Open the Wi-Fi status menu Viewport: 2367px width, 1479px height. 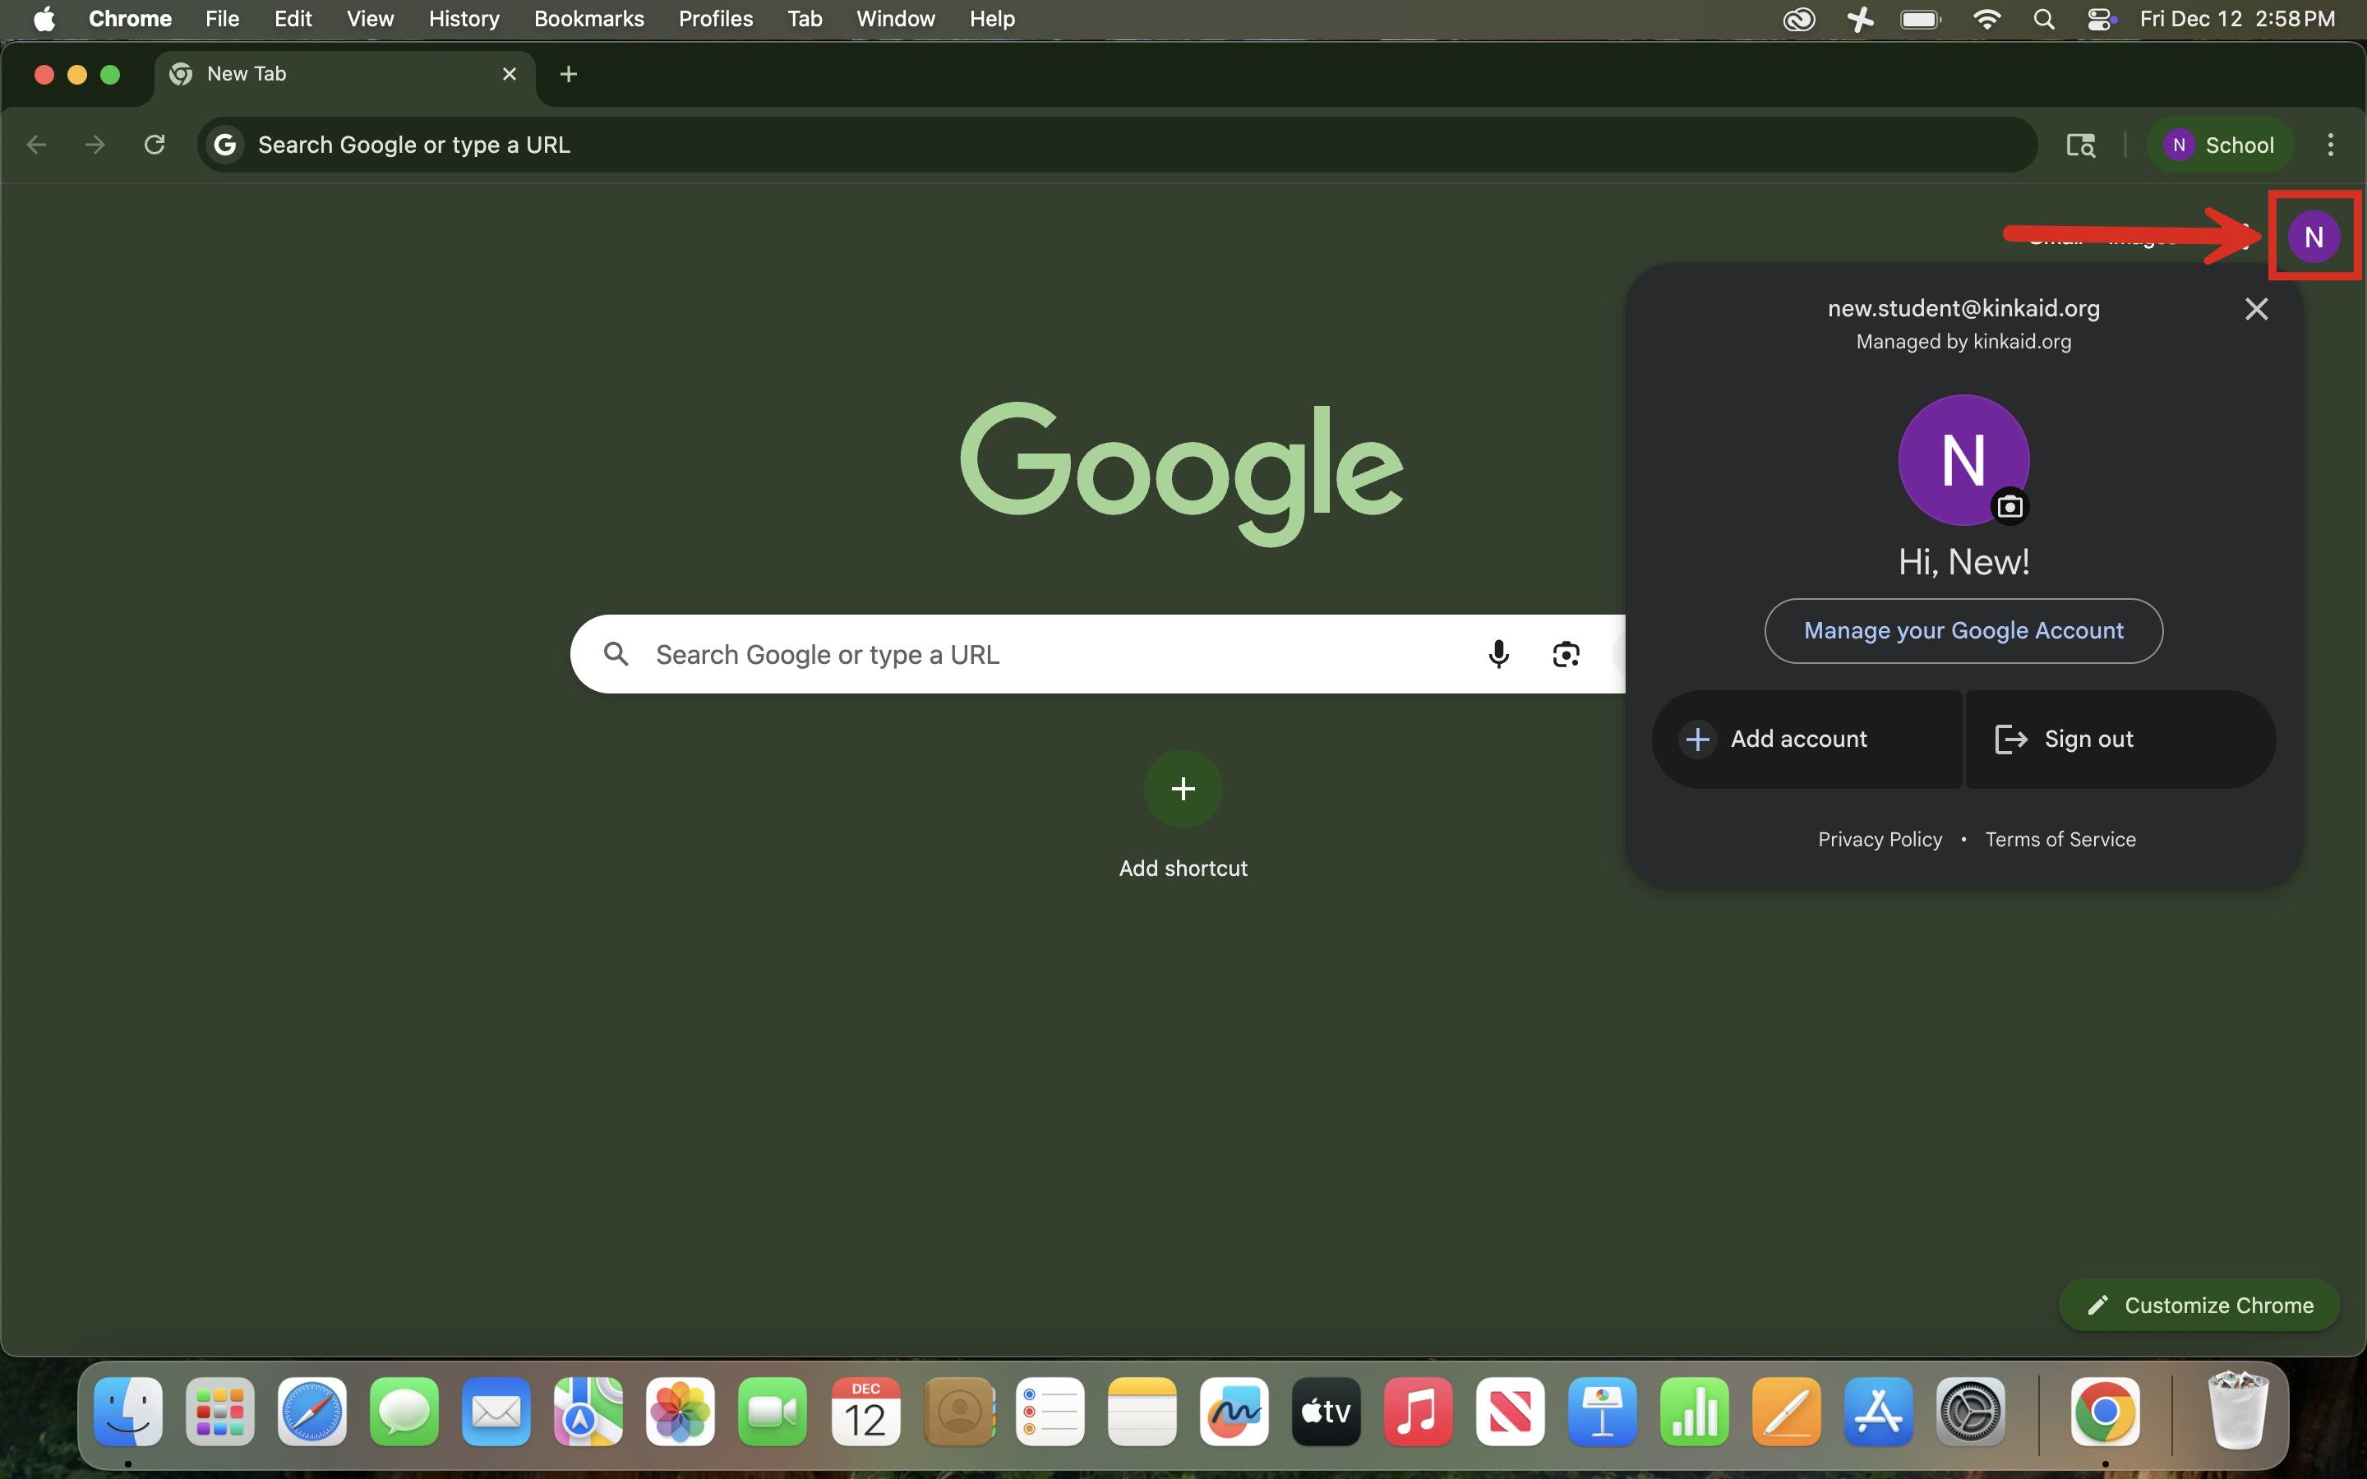tap(1986, 19)
